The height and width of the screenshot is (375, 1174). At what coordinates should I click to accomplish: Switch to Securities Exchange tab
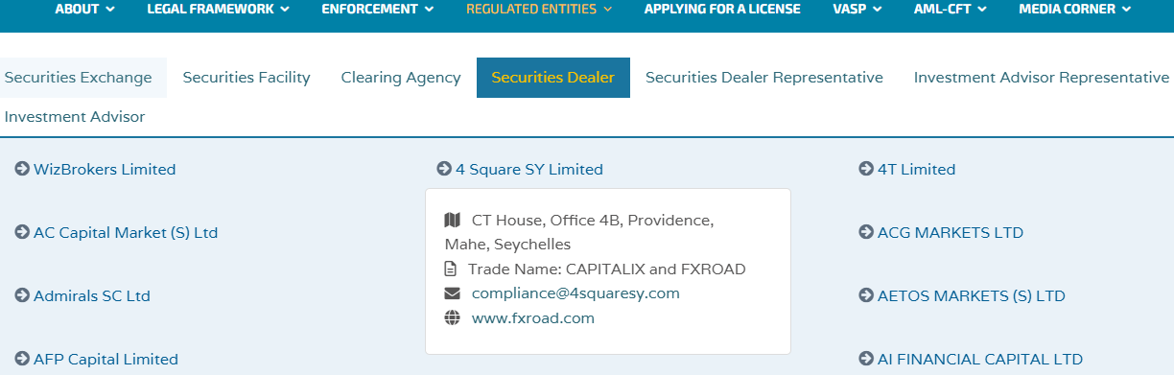pos(79,78)
